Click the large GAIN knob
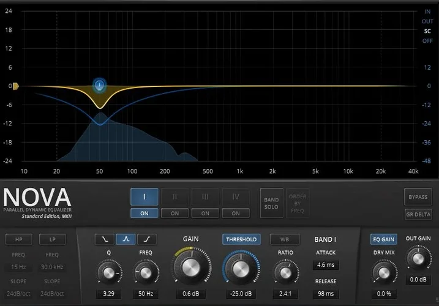The image size is (439, 306). pos(191,267)
